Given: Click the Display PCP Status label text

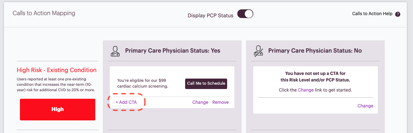Looking at the screenshot, I should point(210,15).
